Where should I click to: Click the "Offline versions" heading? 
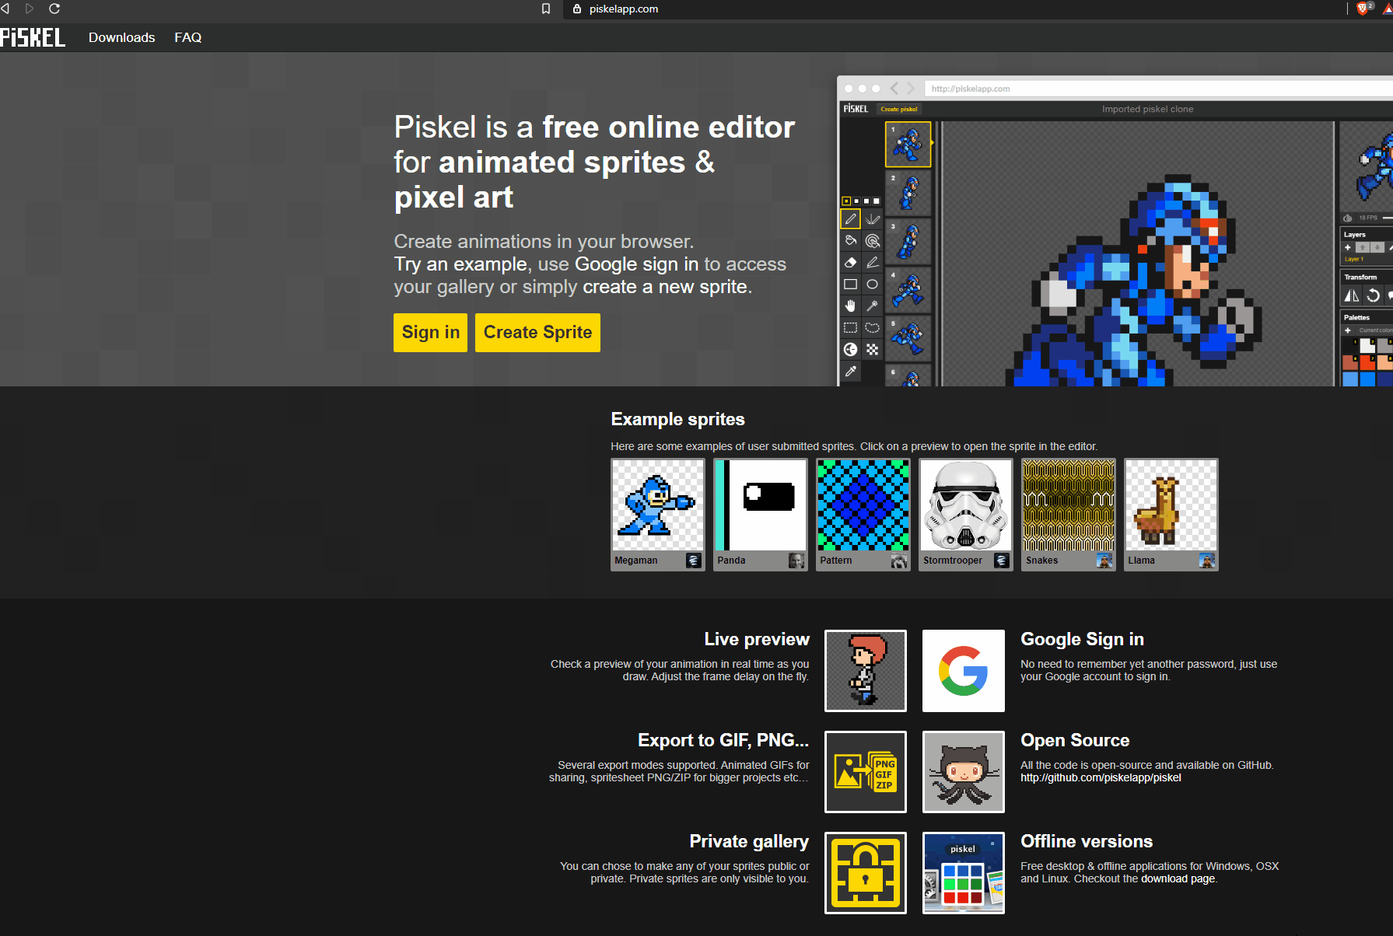click(x=1087, y=842)
